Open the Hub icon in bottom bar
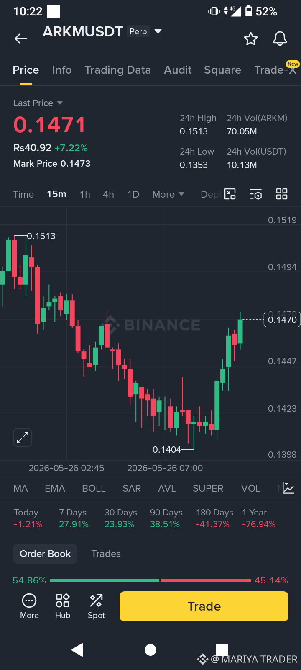 pos(63,606)
